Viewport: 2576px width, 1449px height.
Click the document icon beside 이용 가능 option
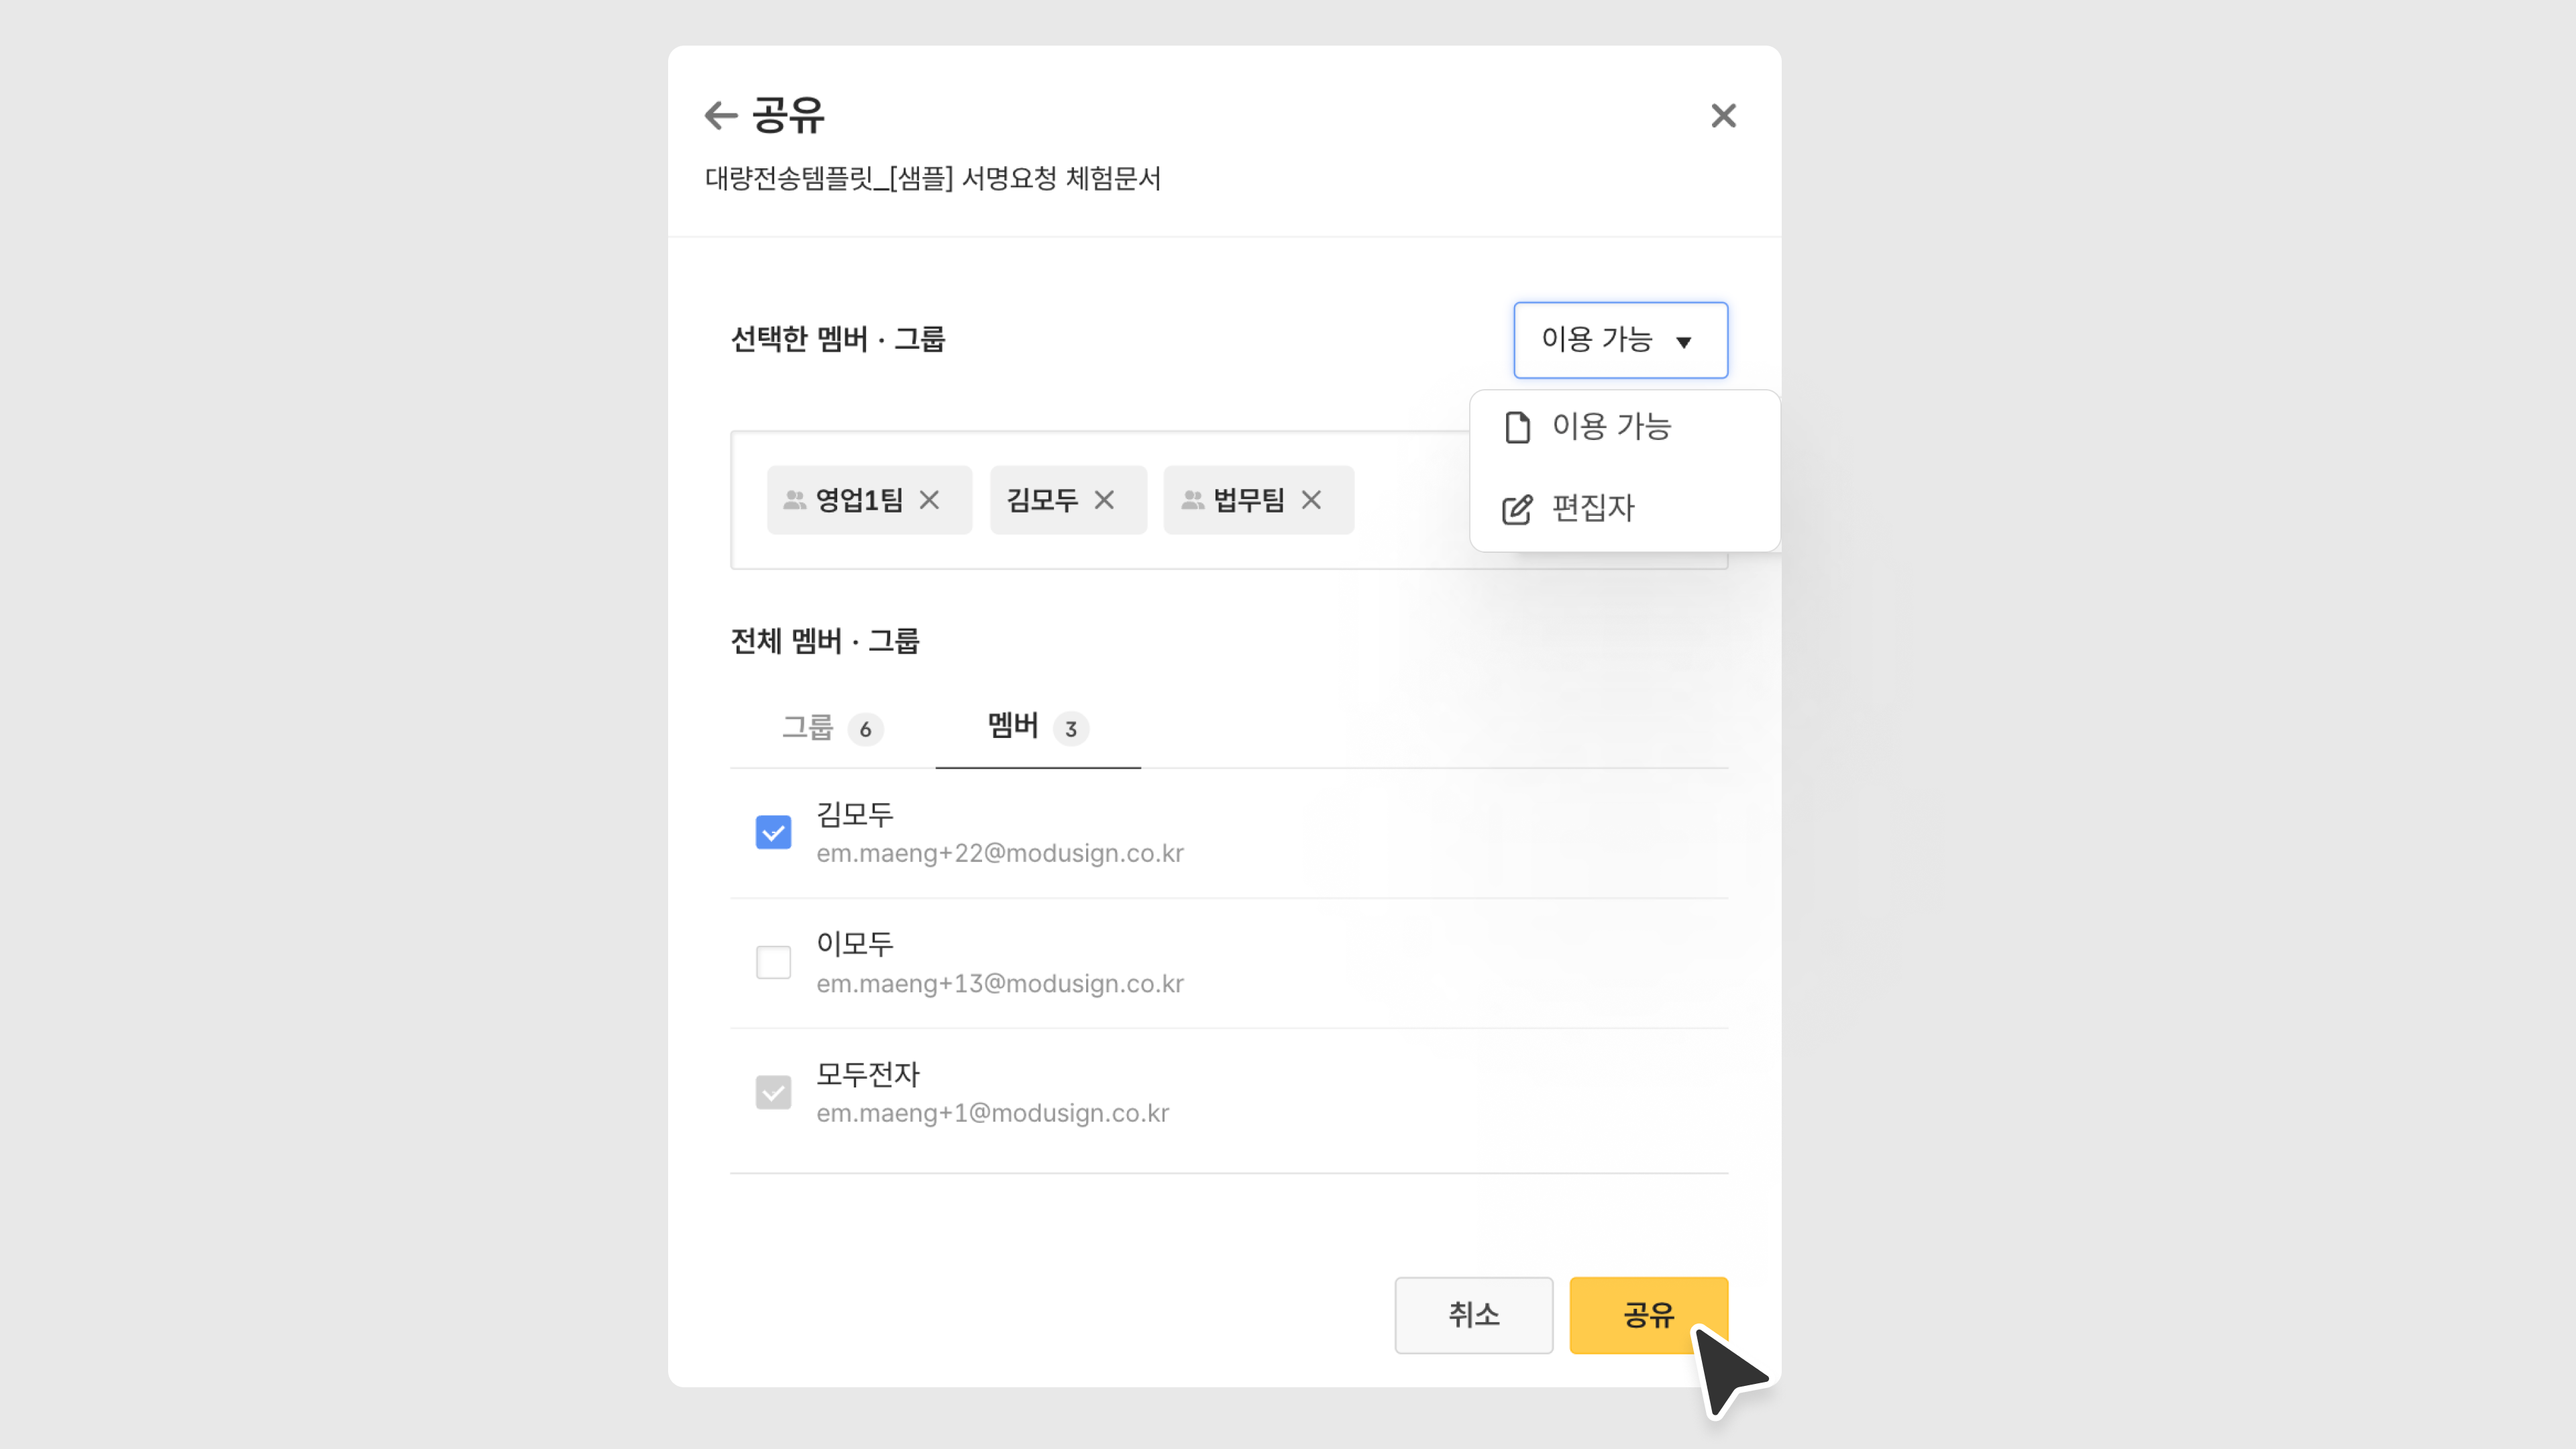tap(1517, 427)
